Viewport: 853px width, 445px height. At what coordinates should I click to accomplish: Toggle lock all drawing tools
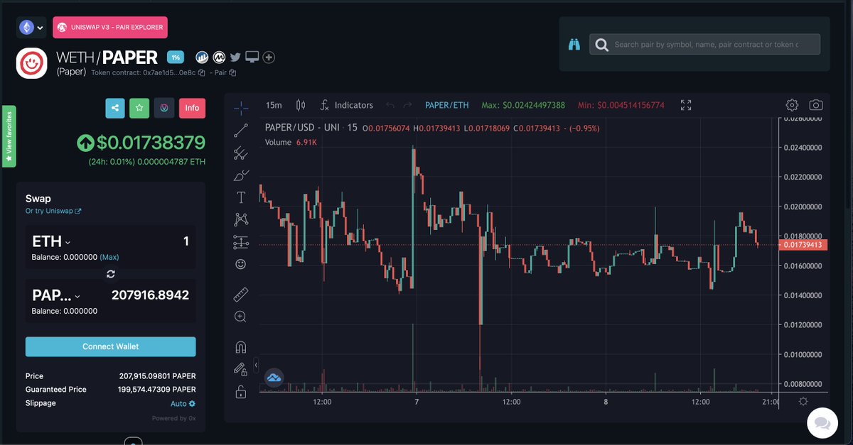tap(241, 391)
